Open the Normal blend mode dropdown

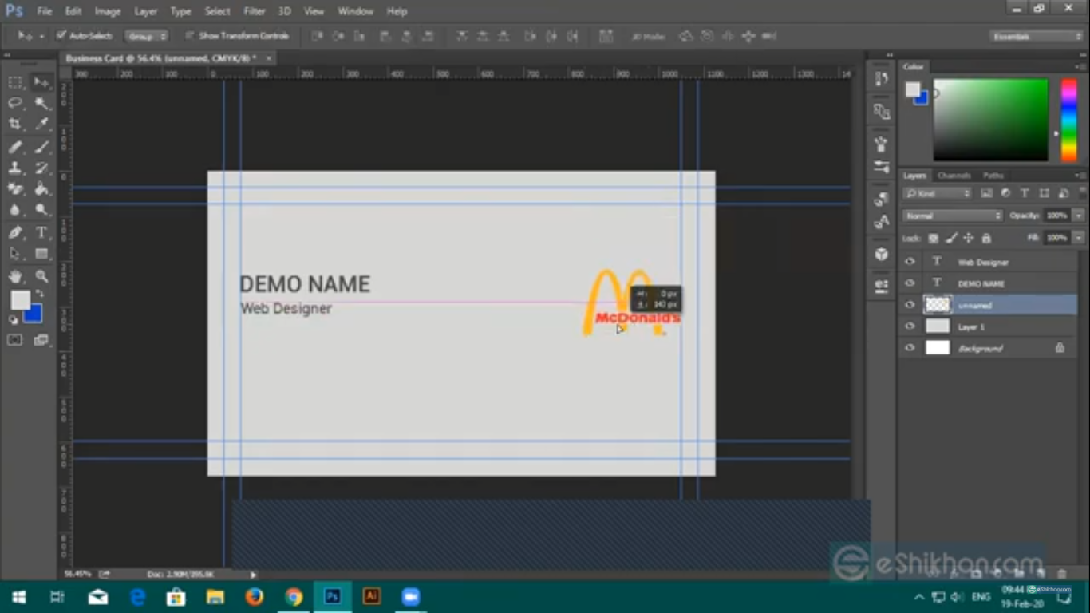point(952,216)
